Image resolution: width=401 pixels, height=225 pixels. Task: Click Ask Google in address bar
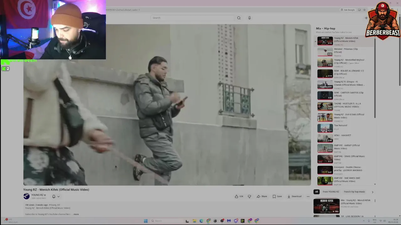click(348, 10)
